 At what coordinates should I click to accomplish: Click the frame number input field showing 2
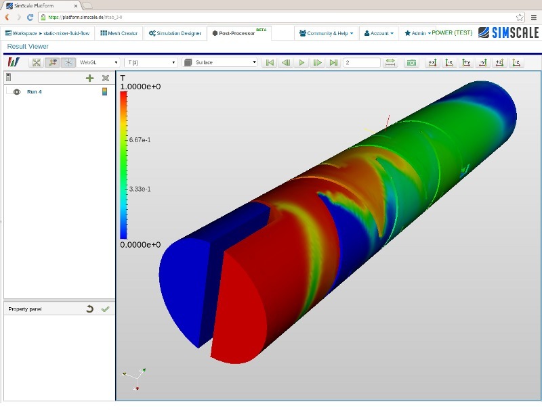click(361, 62)
